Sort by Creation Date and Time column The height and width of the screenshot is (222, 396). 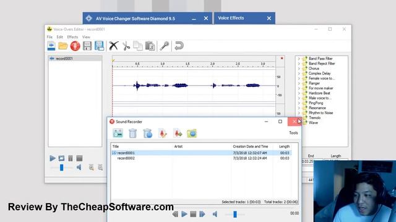coord(250,147)
